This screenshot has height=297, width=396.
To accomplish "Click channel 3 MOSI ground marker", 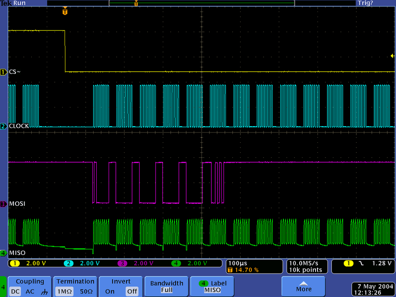I will (x=4, y=204).
